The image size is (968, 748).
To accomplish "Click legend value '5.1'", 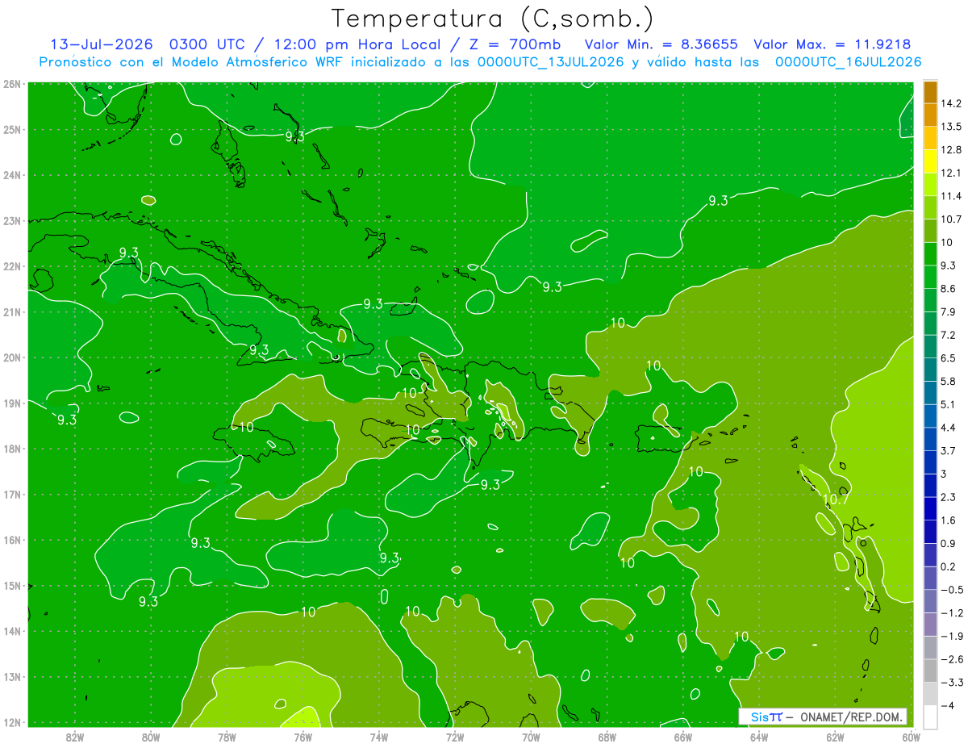I will pos(949,404).
